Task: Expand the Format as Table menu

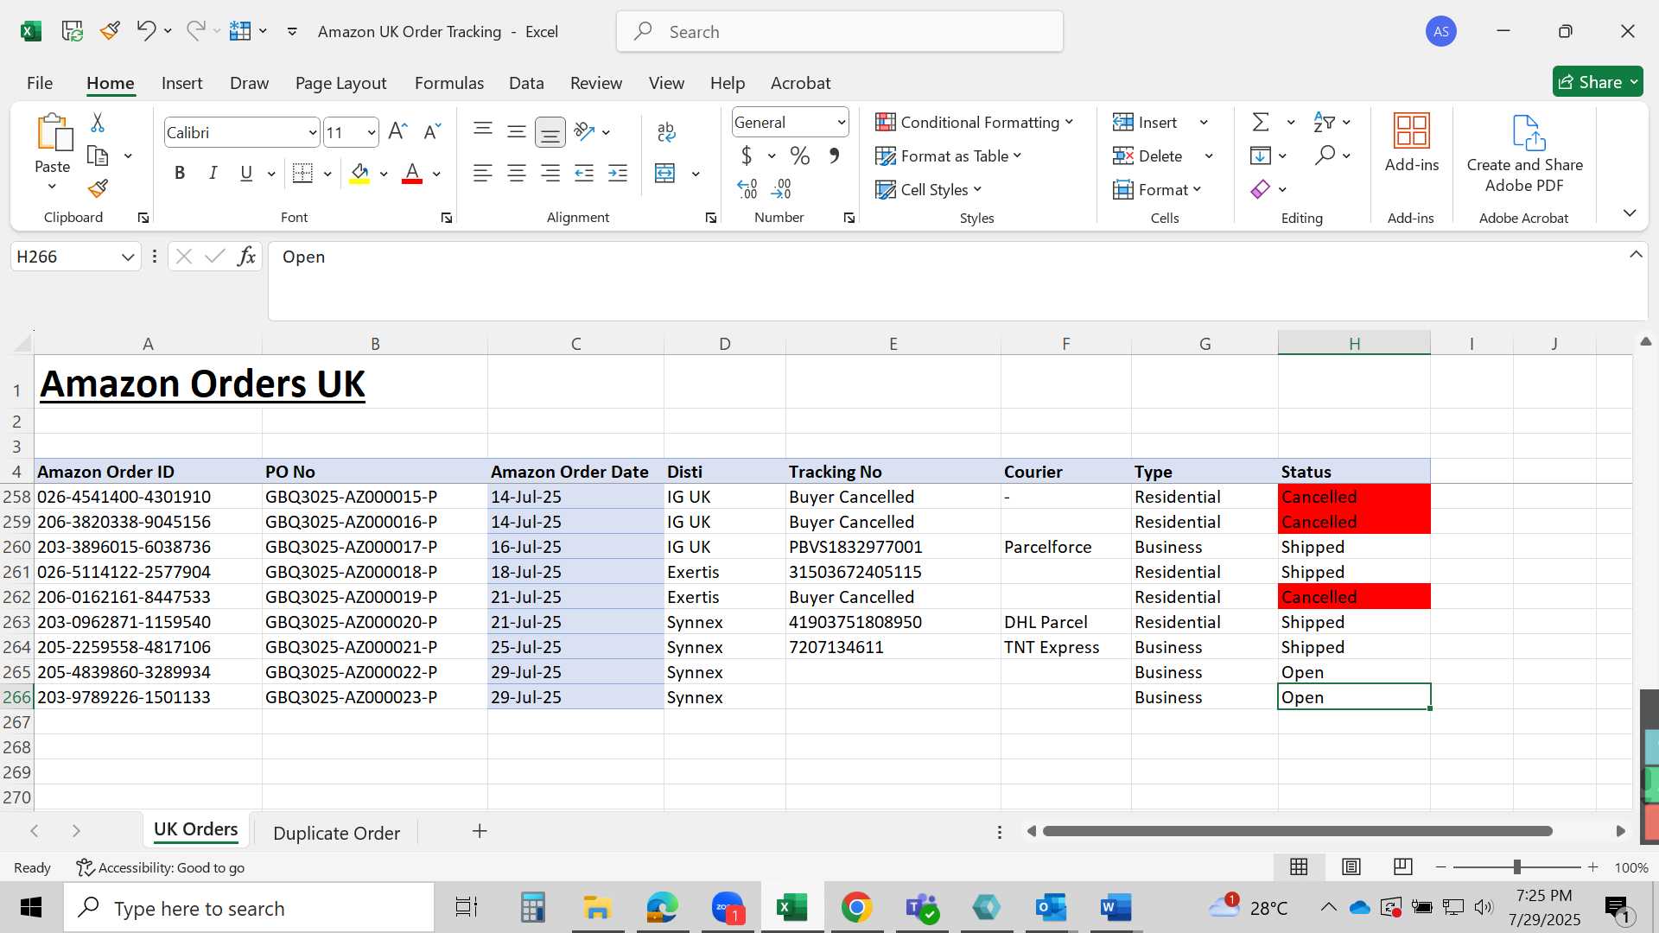Action: pos(1017,156)
